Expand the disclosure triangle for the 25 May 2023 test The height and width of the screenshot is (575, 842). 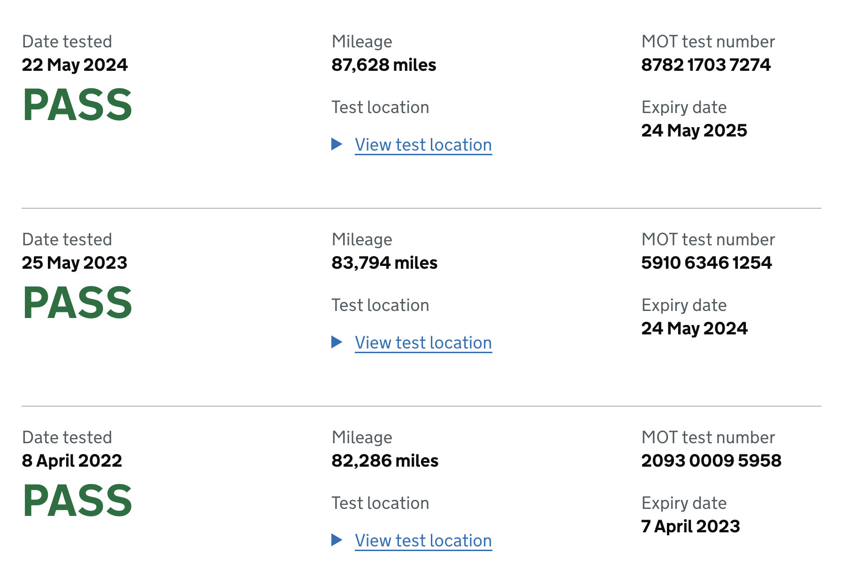coord(337,342)
